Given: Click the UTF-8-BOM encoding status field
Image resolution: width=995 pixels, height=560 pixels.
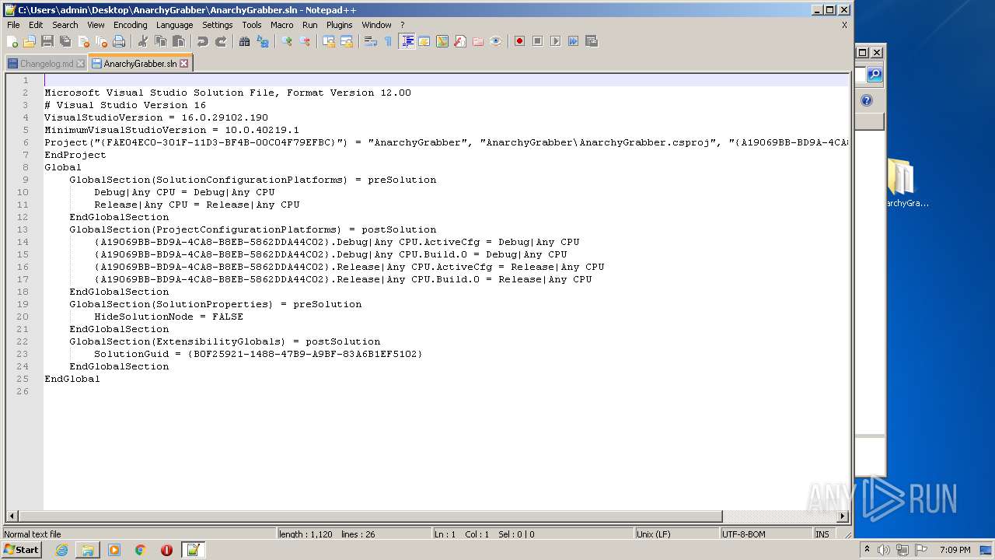Looking at the screenshot, I should [x=766, y=534].
